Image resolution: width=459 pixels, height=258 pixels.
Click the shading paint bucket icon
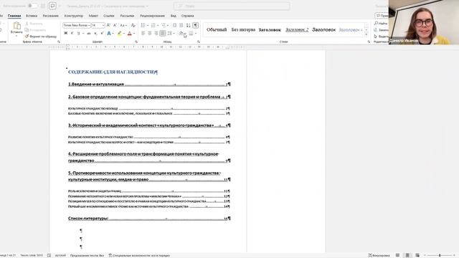181,34
